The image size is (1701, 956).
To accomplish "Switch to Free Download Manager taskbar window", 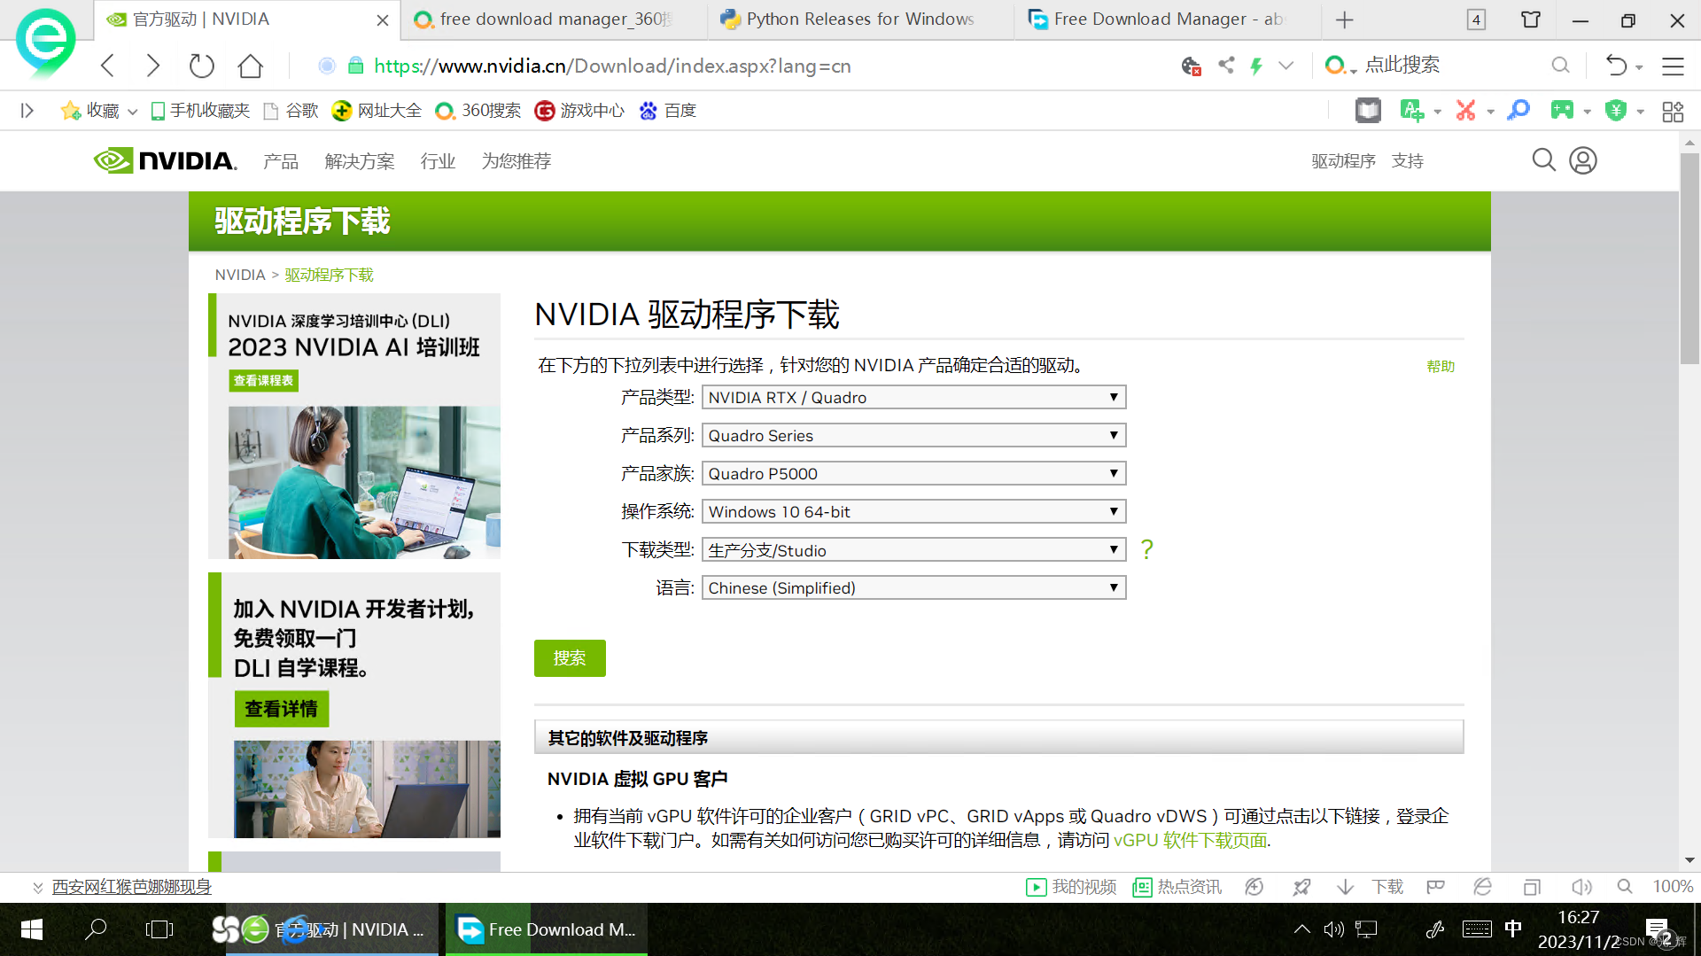I will pyautogui.click(x=546, y=929).
